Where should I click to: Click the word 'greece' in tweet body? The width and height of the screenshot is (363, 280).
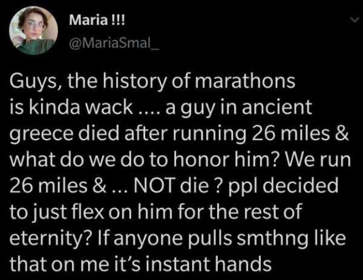pyautogui.click(x=41, y=135)
